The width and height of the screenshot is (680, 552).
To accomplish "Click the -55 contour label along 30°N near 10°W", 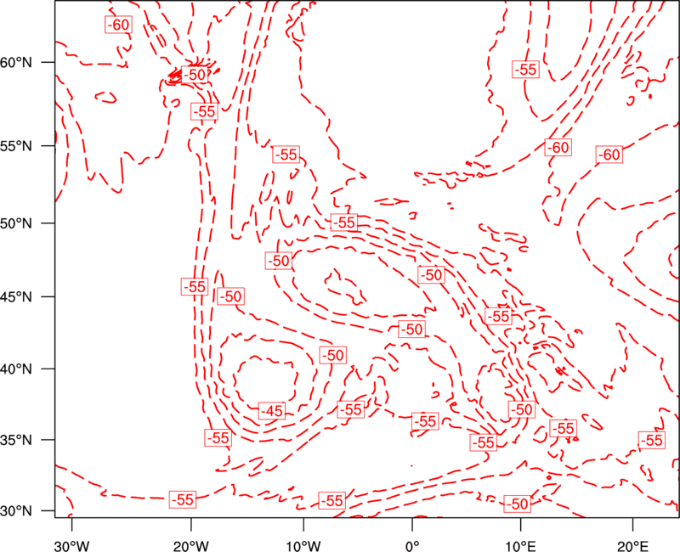I will click(331, 500).
